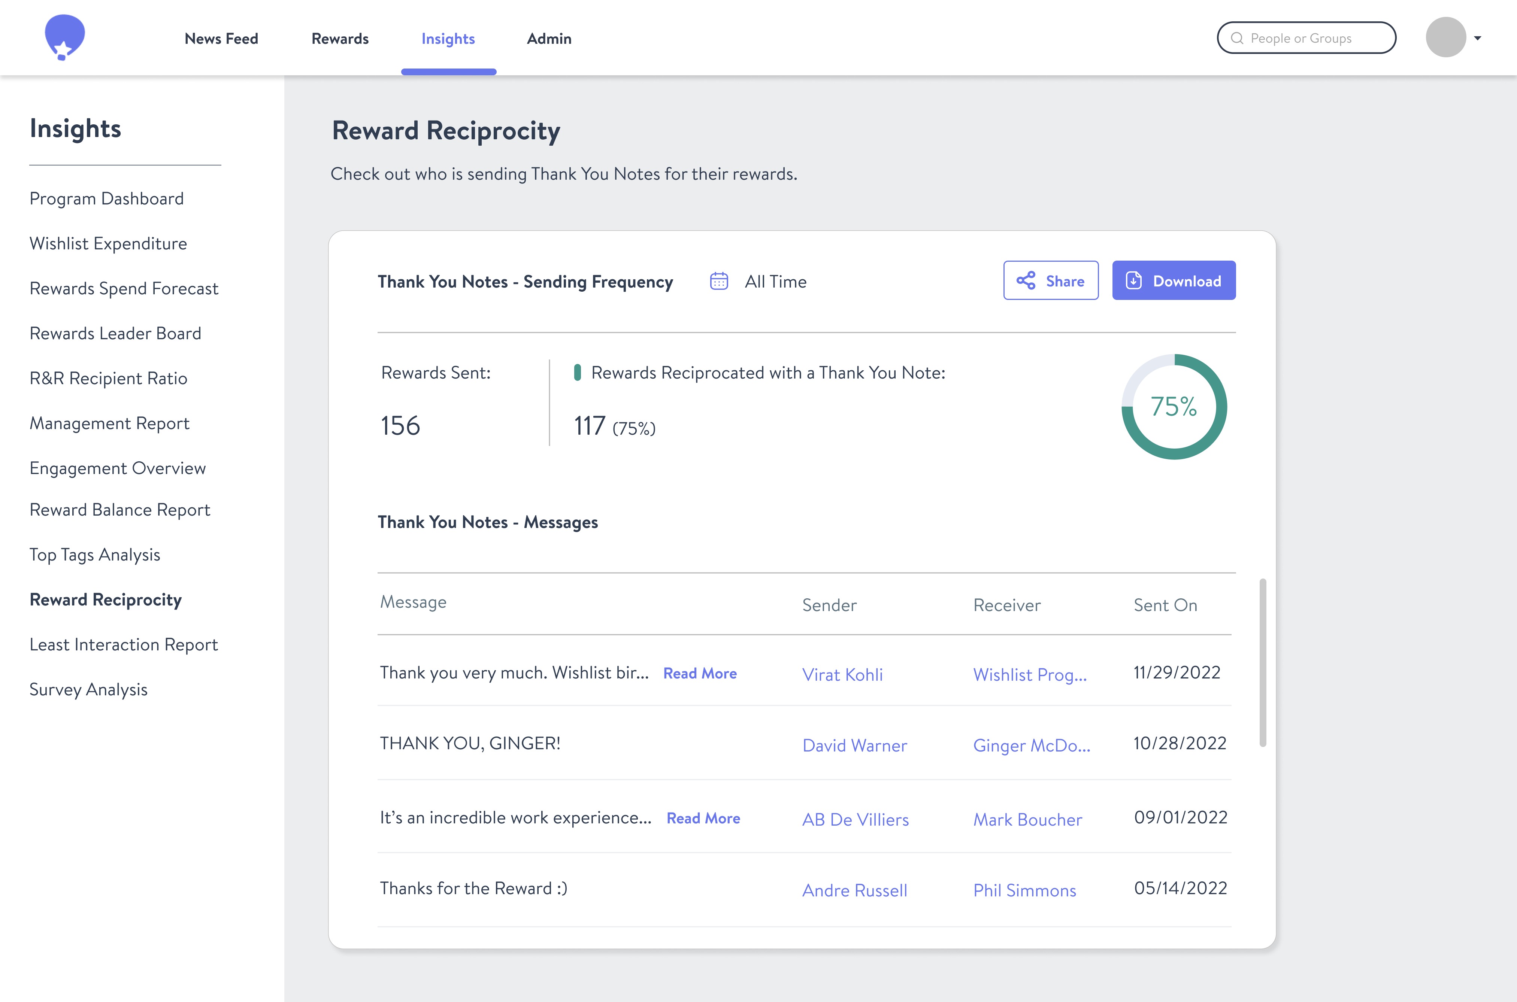Image resolution: width=1517 pixels, height=1002 pixels.
Task: Switch to the News Feed tab
Action: (221, 39)
